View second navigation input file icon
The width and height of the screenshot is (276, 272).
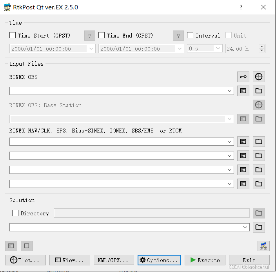243,156
